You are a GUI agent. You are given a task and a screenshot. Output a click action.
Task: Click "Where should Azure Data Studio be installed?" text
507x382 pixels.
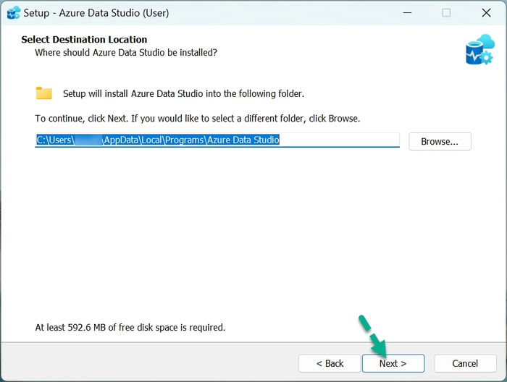coord(126,52)
